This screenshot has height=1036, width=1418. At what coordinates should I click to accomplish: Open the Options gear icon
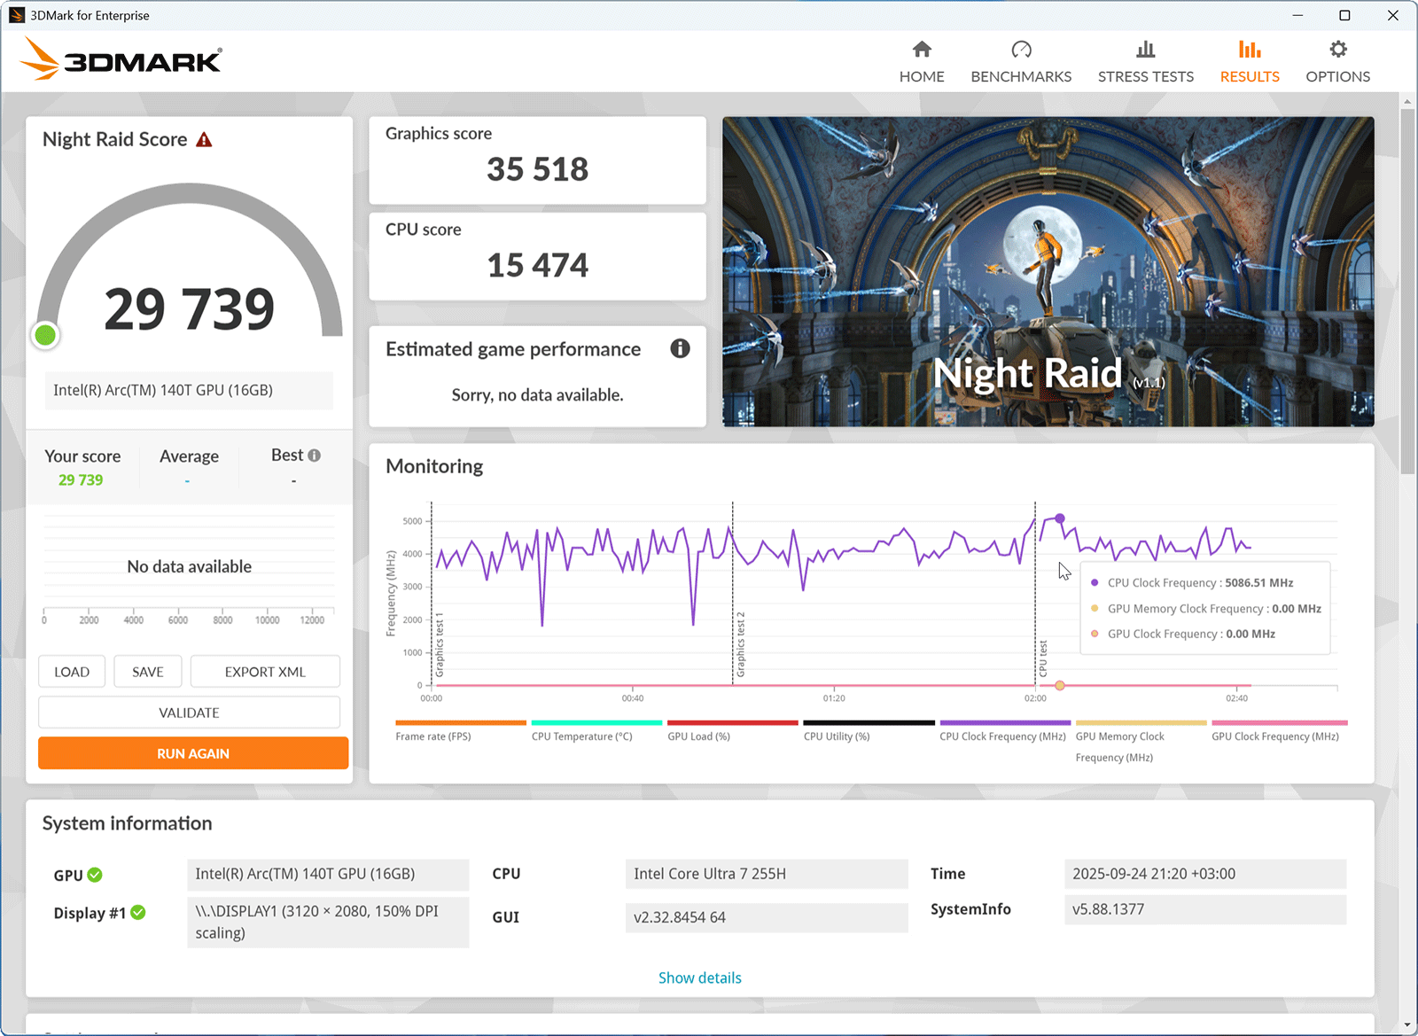tap(1338, 49)
